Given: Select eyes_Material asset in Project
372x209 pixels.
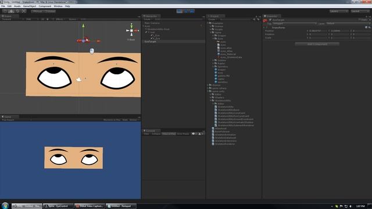Looking at the screenshot, I should coord(228,54).
